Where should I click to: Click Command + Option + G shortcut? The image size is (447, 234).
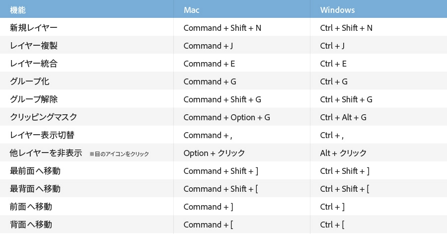[226, 117]
